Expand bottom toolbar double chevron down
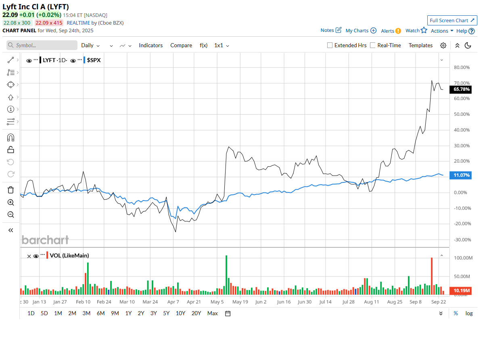 441,313
